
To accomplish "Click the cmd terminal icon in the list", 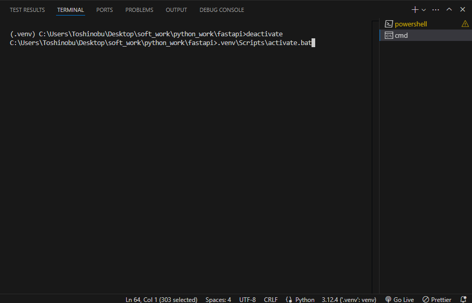I will 388,35.
